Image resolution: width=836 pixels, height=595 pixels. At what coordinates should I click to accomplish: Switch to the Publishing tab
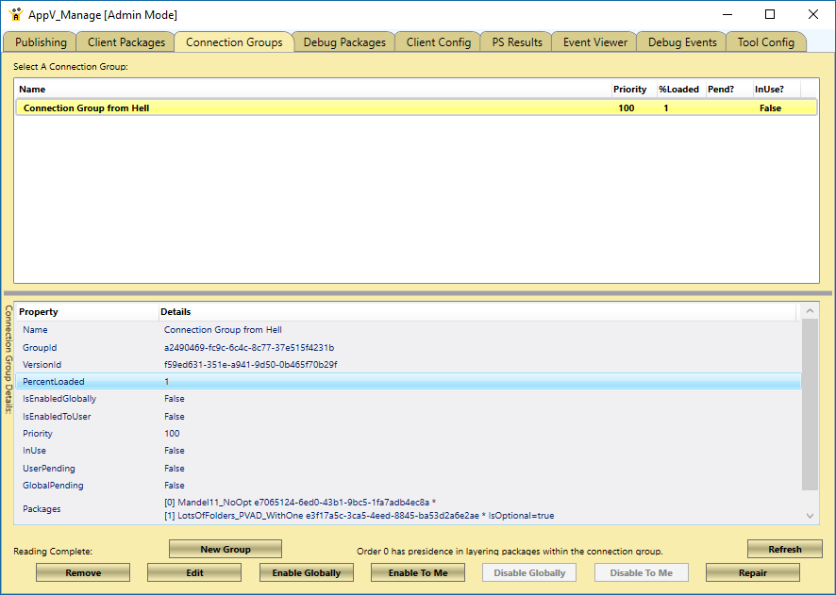click(41, 42)
